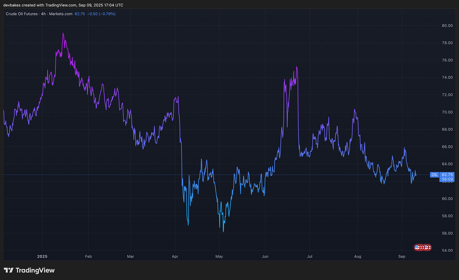Select the "54.00" price scale value
459x280 pixels.
pos(447,251)
